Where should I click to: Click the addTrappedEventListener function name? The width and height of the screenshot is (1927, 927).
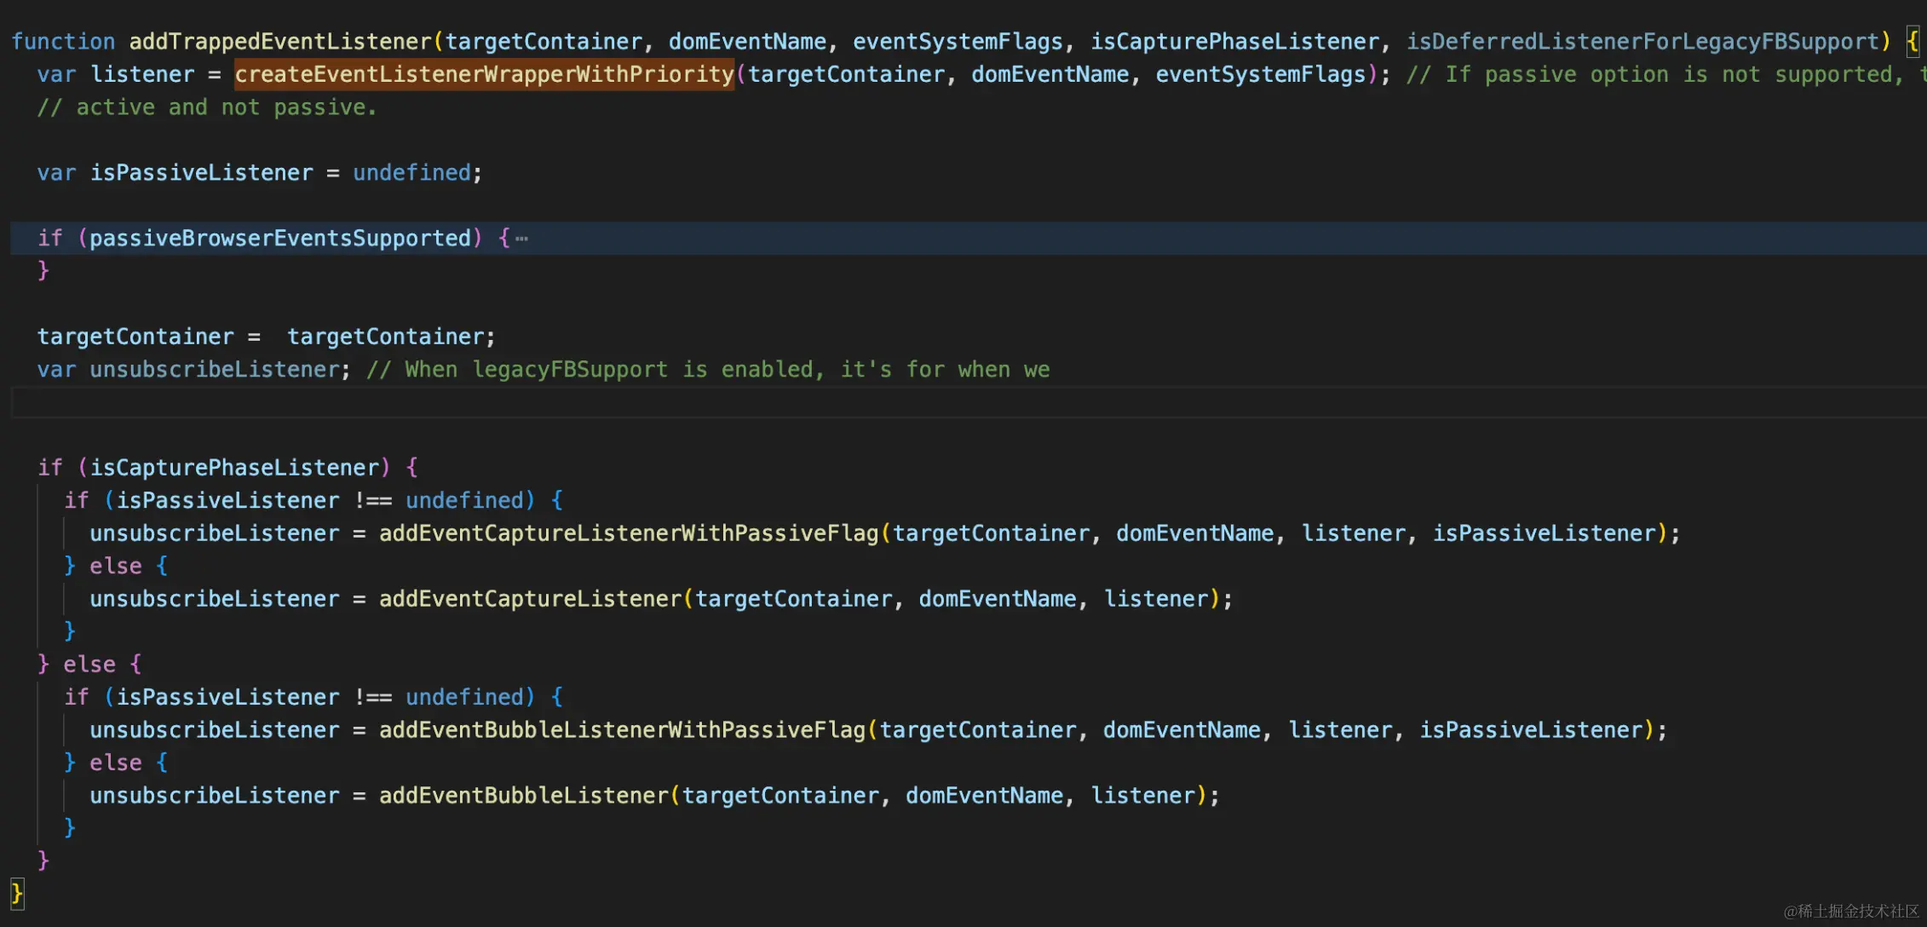pyautogui.click(x=280, y=42)
